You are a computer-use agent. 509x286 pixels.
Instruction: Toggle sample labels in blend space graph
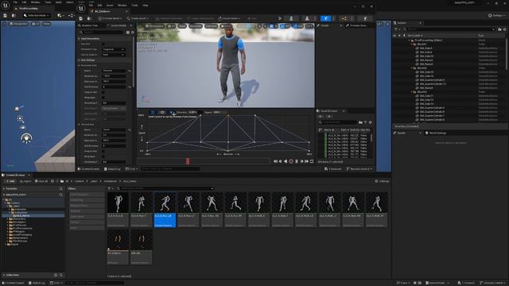point(161,112)
